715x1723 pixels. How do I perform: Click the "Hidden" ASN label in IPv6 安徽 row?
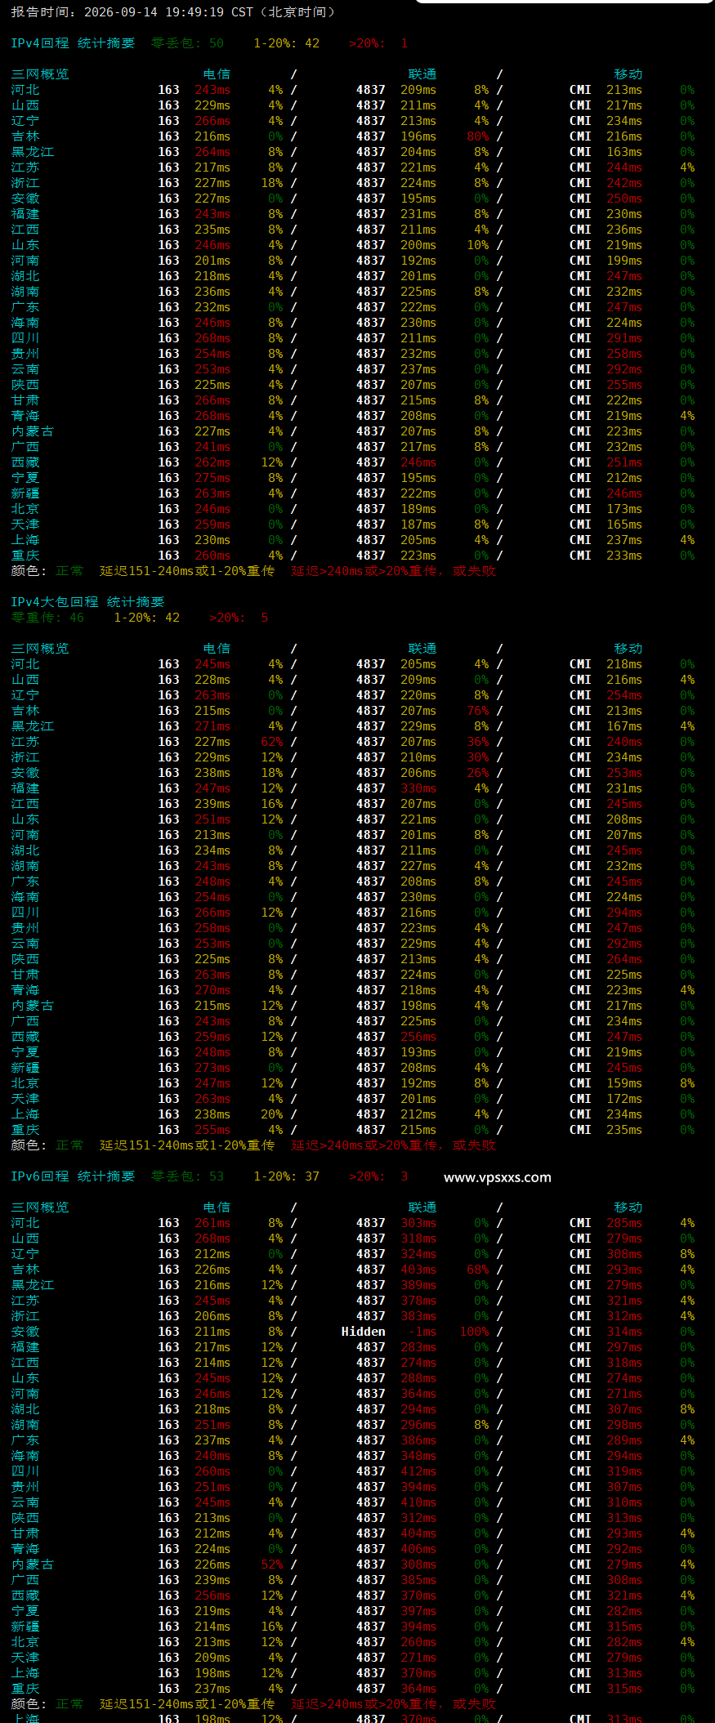coord(364,1332)
